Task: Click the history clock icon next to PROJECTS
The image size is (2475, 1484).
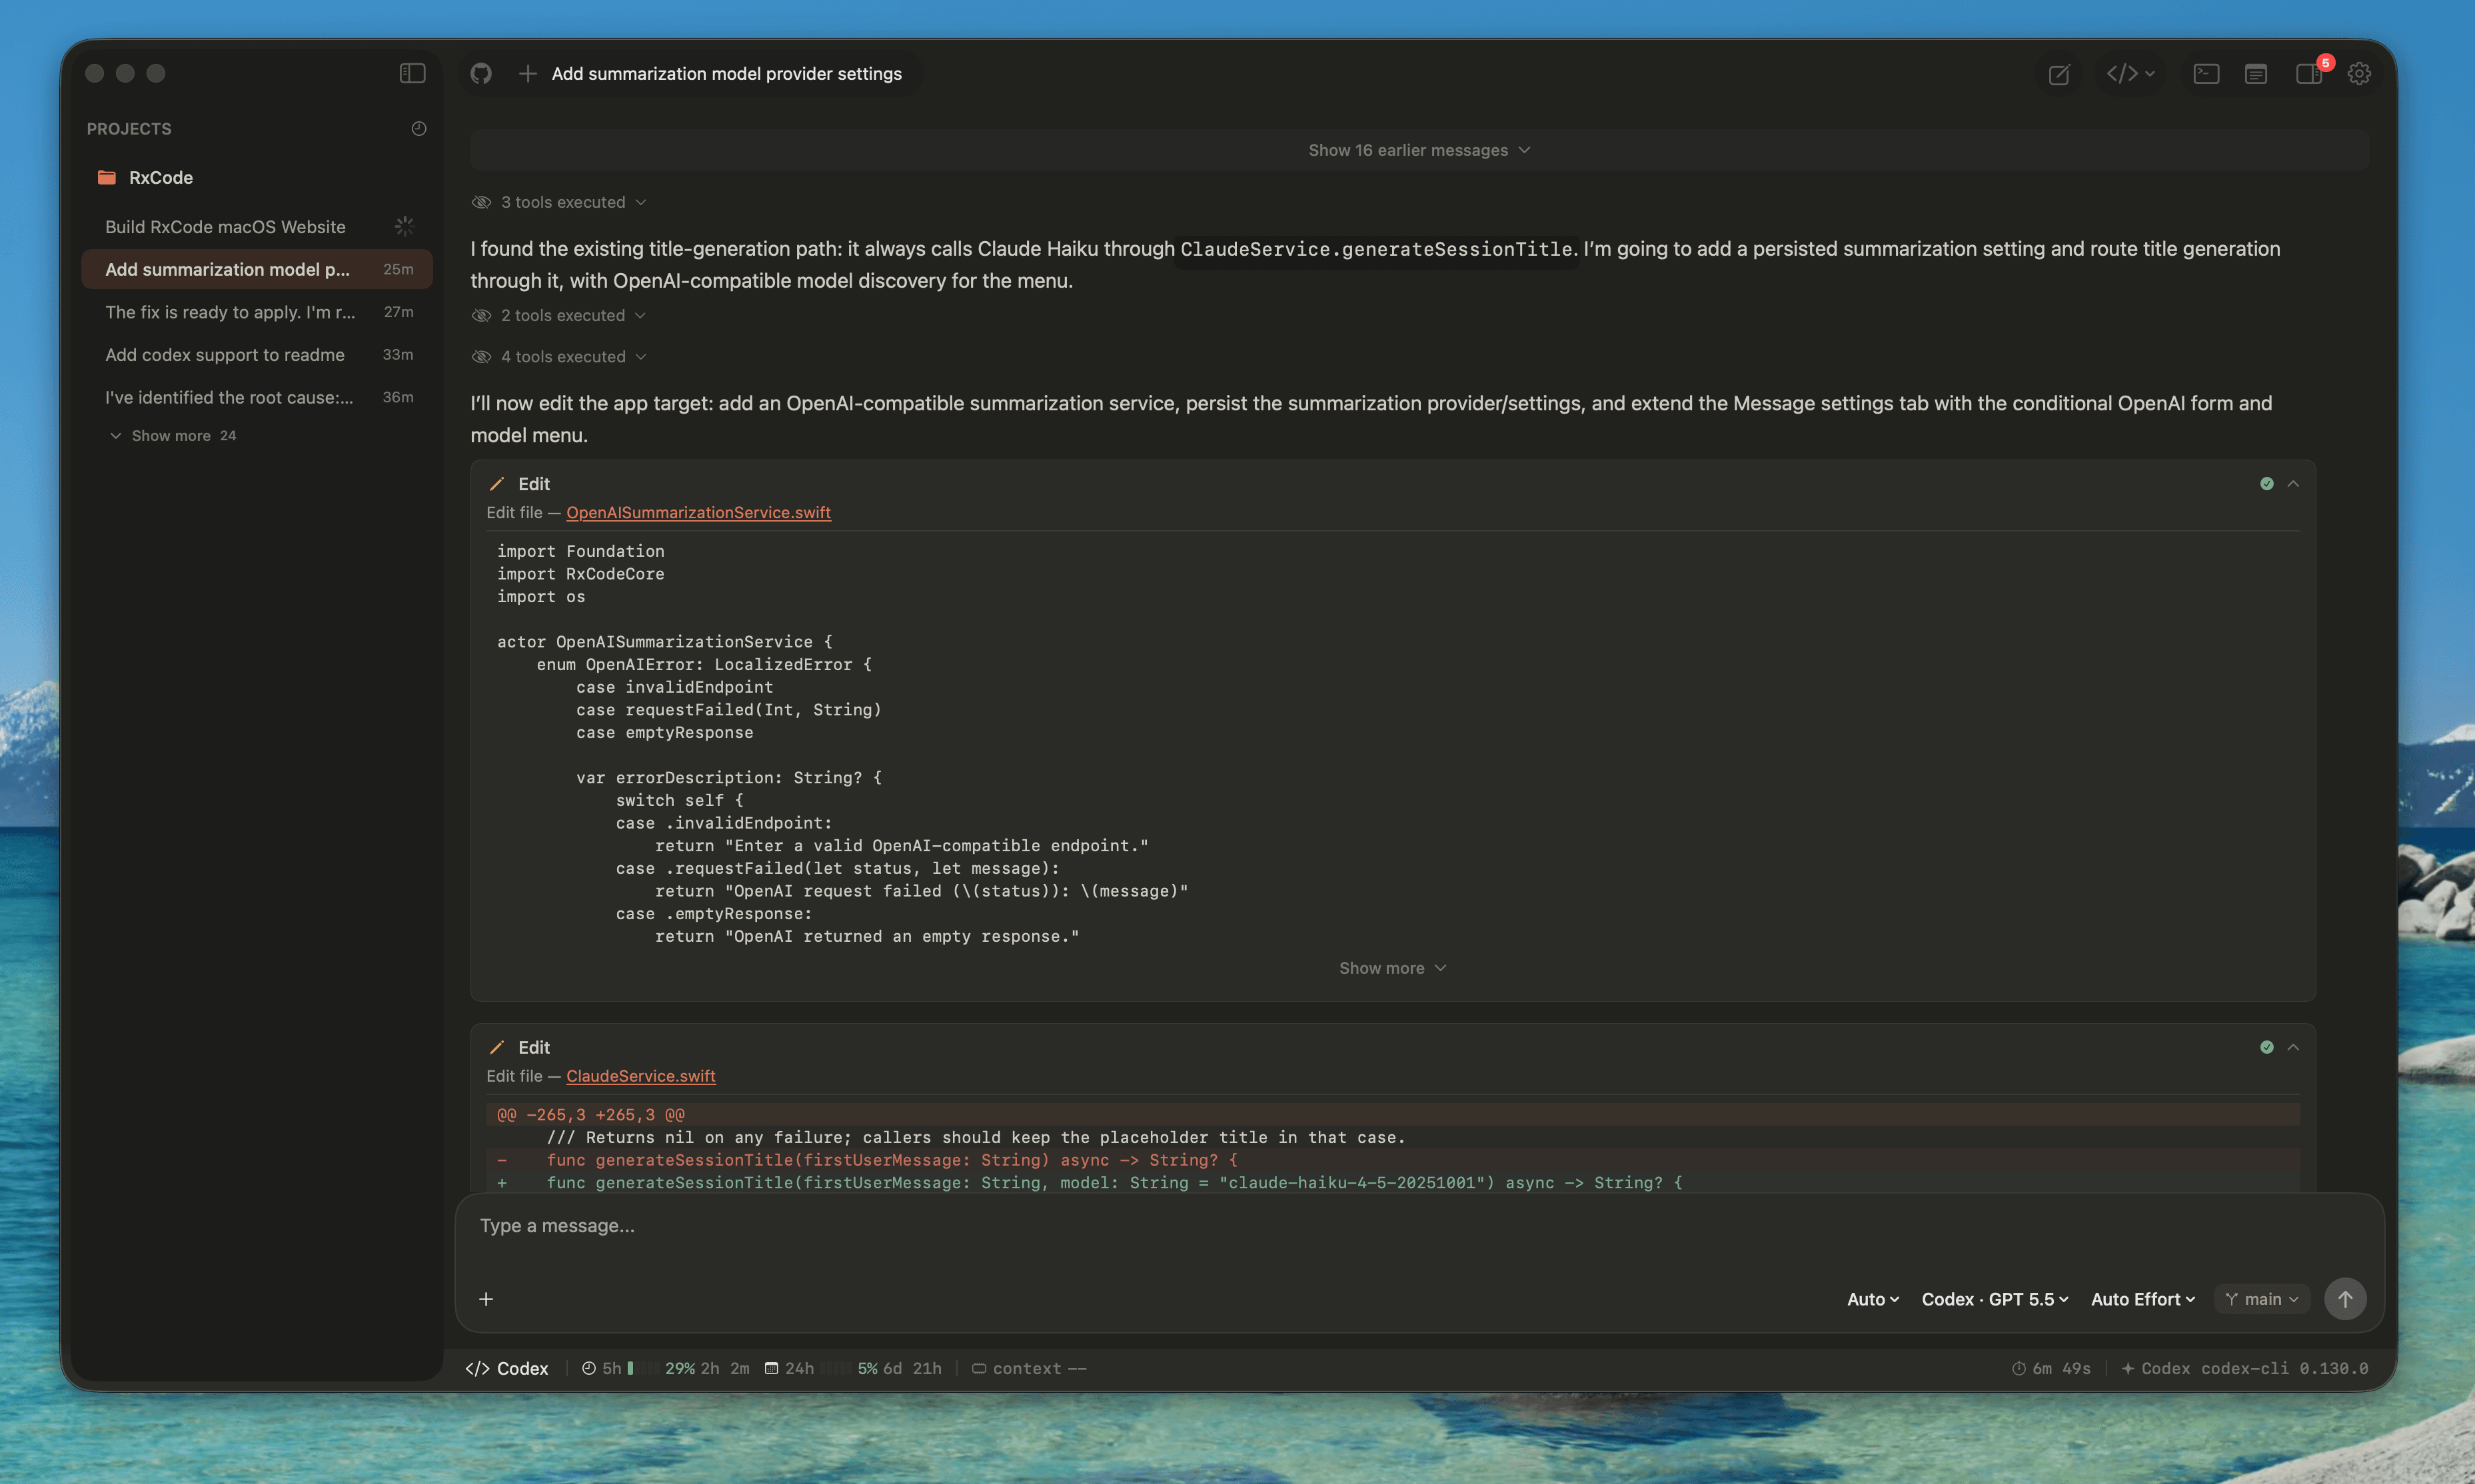Action: [x=419, y=128]
